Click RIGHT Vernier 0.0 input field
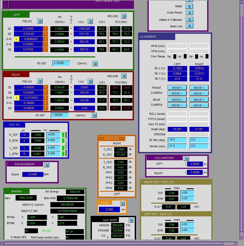 pos(199,146)
